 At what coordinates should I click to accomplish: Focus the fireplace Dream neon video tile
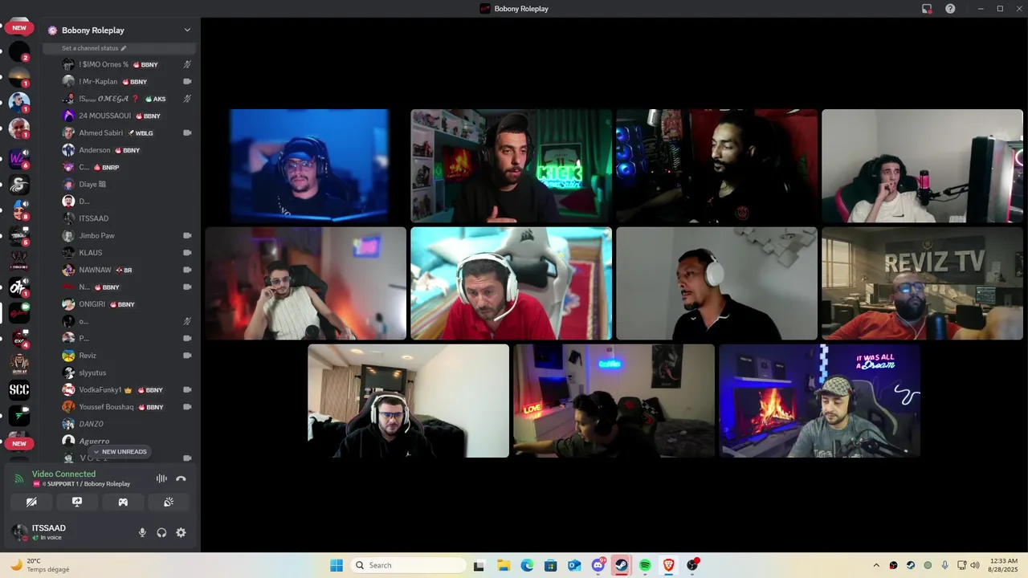coord(819,401)
